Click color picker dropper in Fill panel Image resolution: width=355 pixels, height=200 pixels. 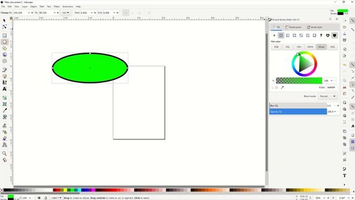(x=282, y=87)
